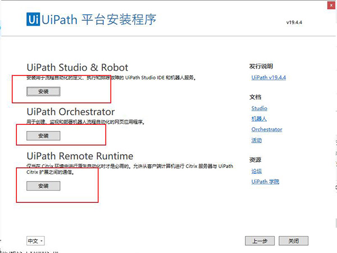Image resolution: width=337 pixels, height=253 pixels.
Task: Close the installer with the red X
Action: coord(331,5)
